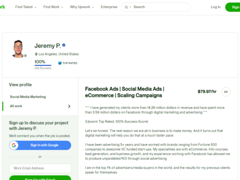The width and height of the screenshot is (240, 180).
Task: Expand the Why Upwork menu
Action: click(x=81, y=7)
